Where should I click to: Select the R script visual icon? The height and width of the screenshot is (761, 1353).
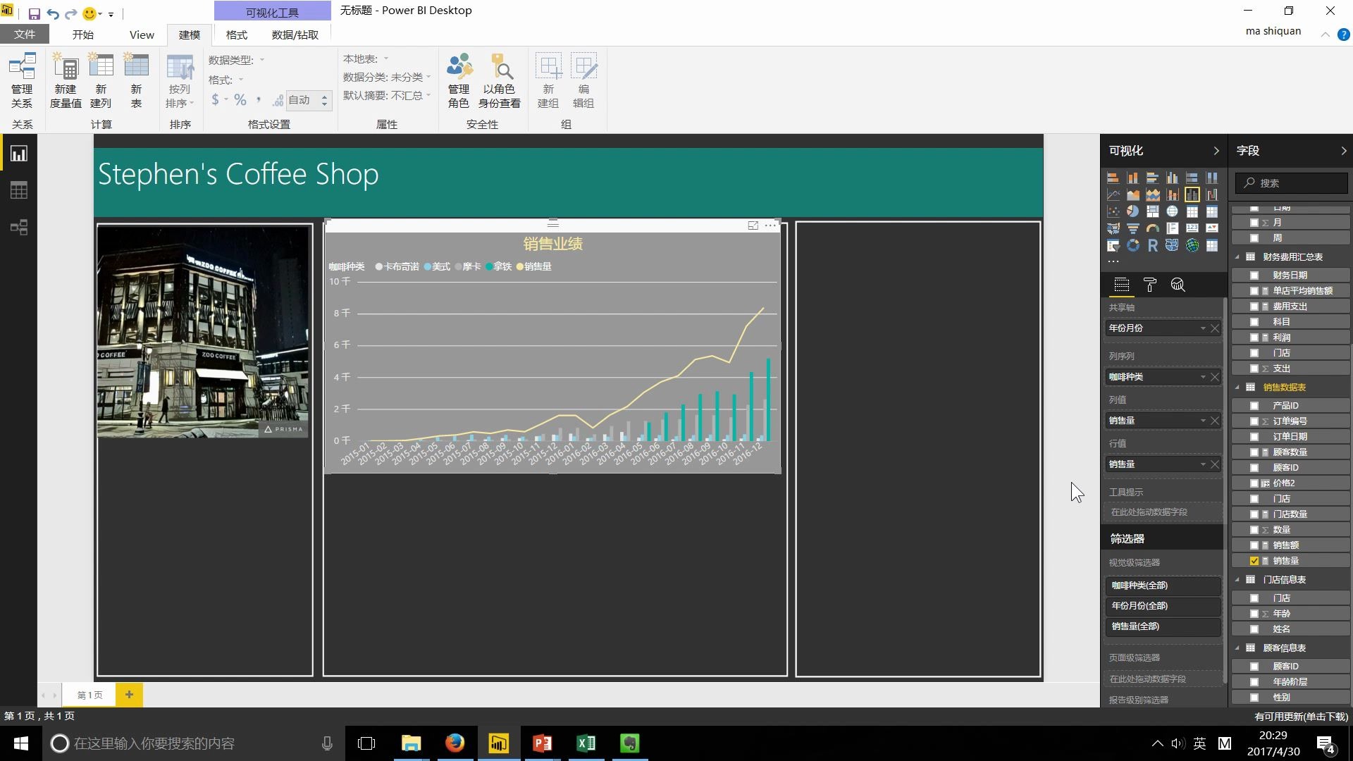coord(1152,245)
